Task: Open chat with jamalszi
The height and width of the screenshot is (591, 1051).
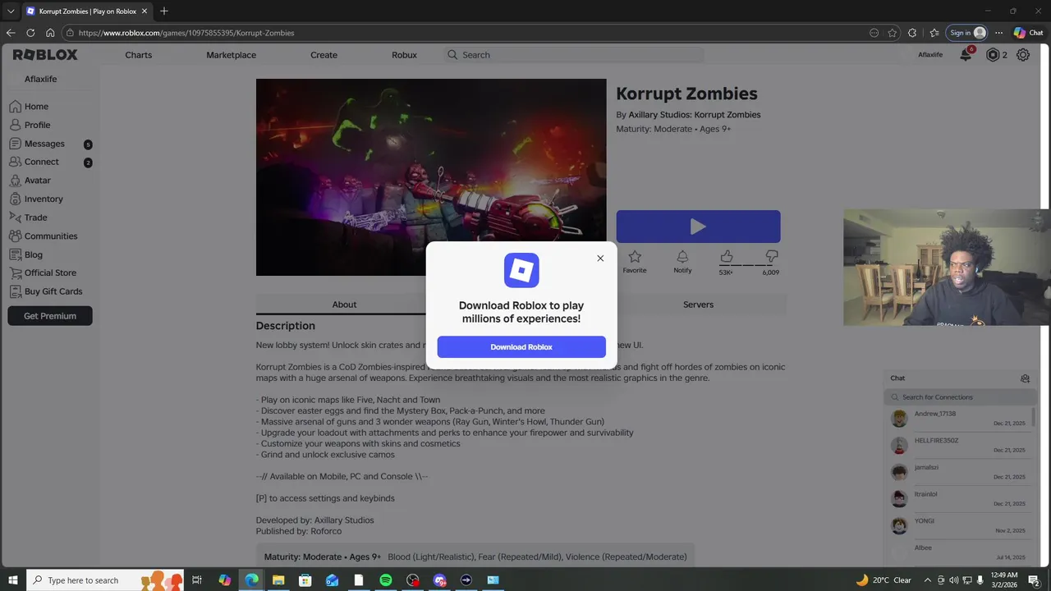Action: 959,472
